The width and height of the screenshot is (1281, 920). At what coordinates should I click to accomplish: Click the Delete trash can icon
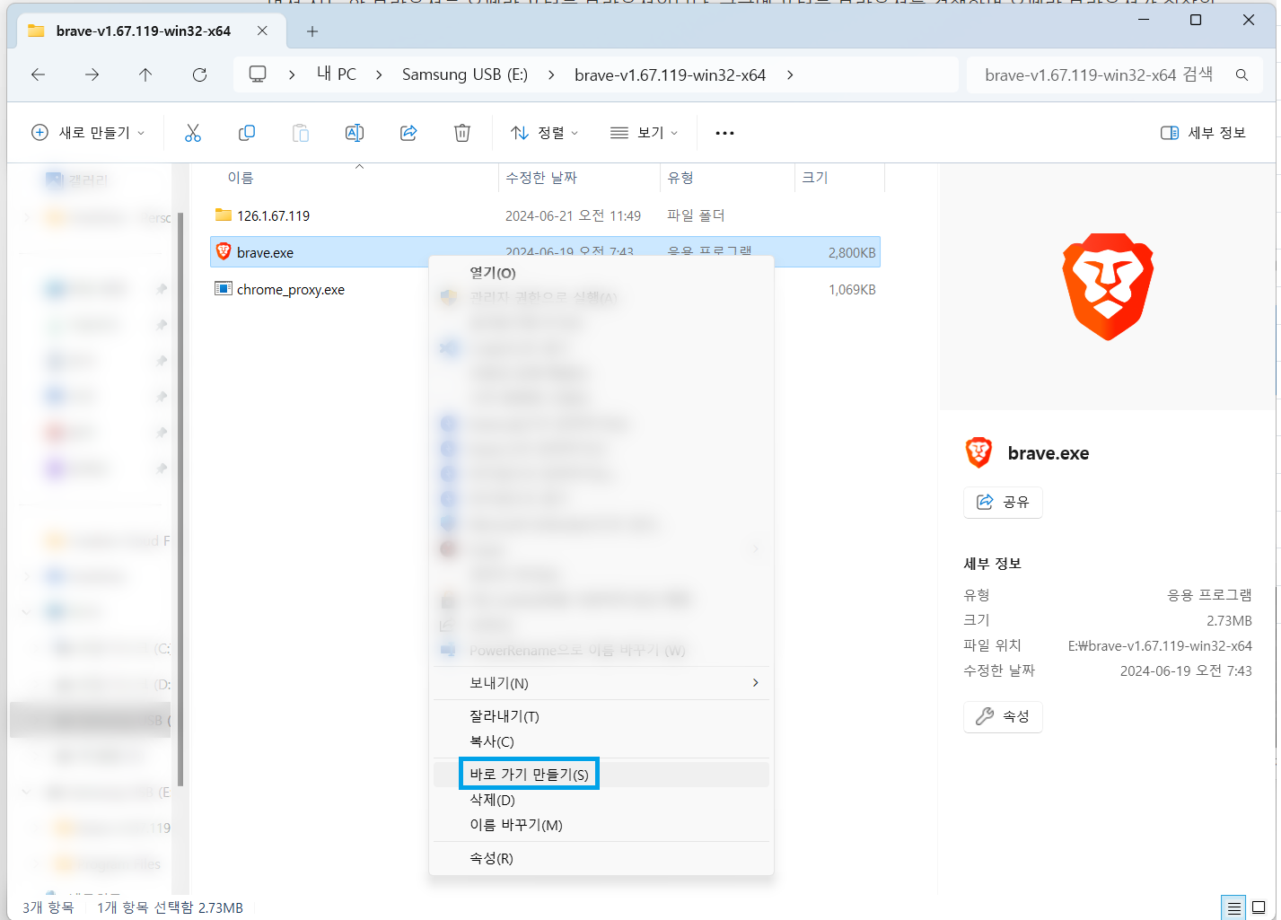pos(462,133)
